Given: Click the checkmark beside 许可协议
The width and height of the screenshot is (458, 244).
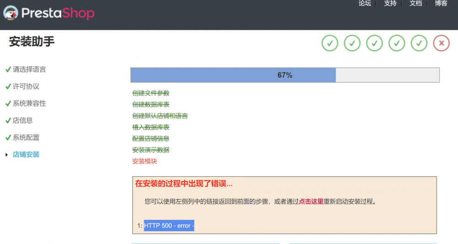Looking at the screenshot, I should pos(8,86).
